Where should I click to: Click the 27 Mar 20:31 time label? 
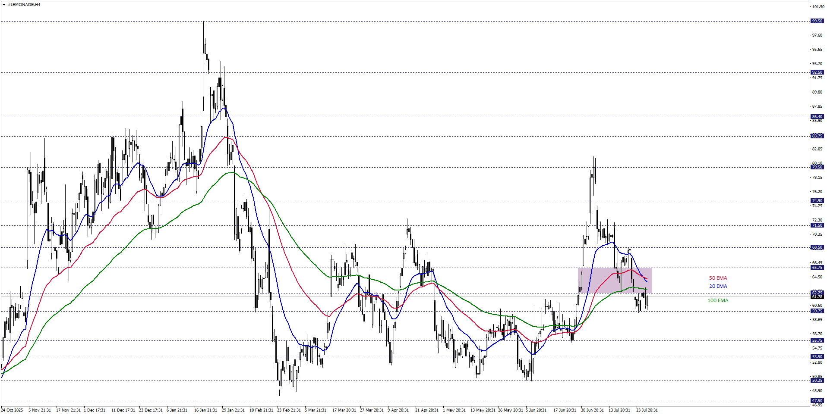tap(372, 410)
